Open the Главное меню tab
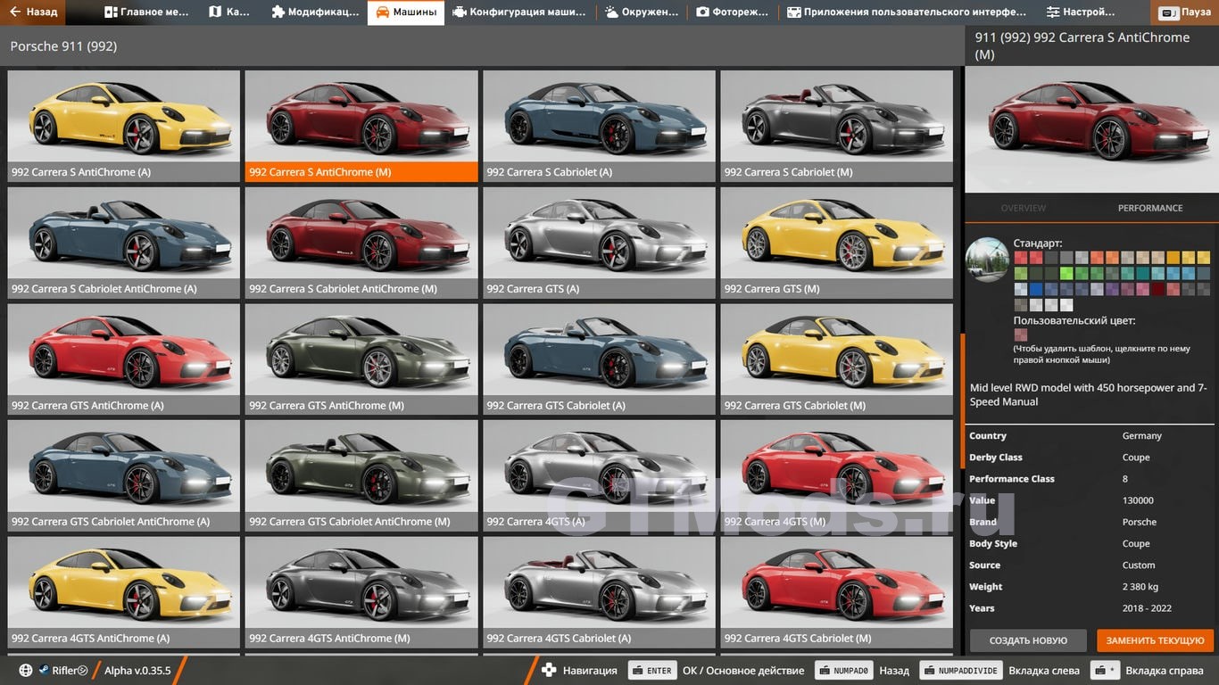This screenshot has height=685, width=1219. tap(146, 12)
